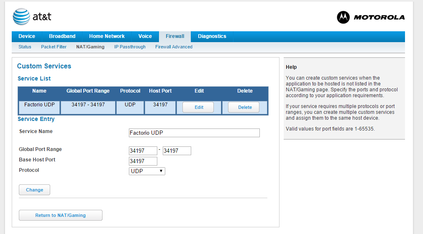Select the Host Port 34197 cell
The width and height of the screenshot is (423, 234).
(160, 107)
